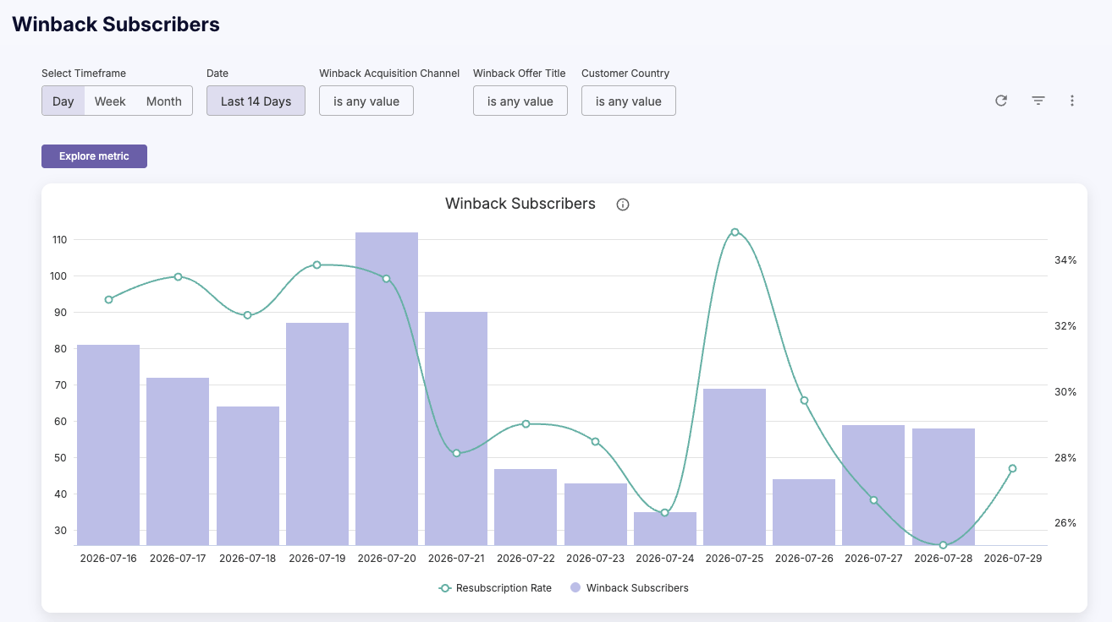
Task: Click the 2026-07-25 peak line point
Action: point(735,232)
